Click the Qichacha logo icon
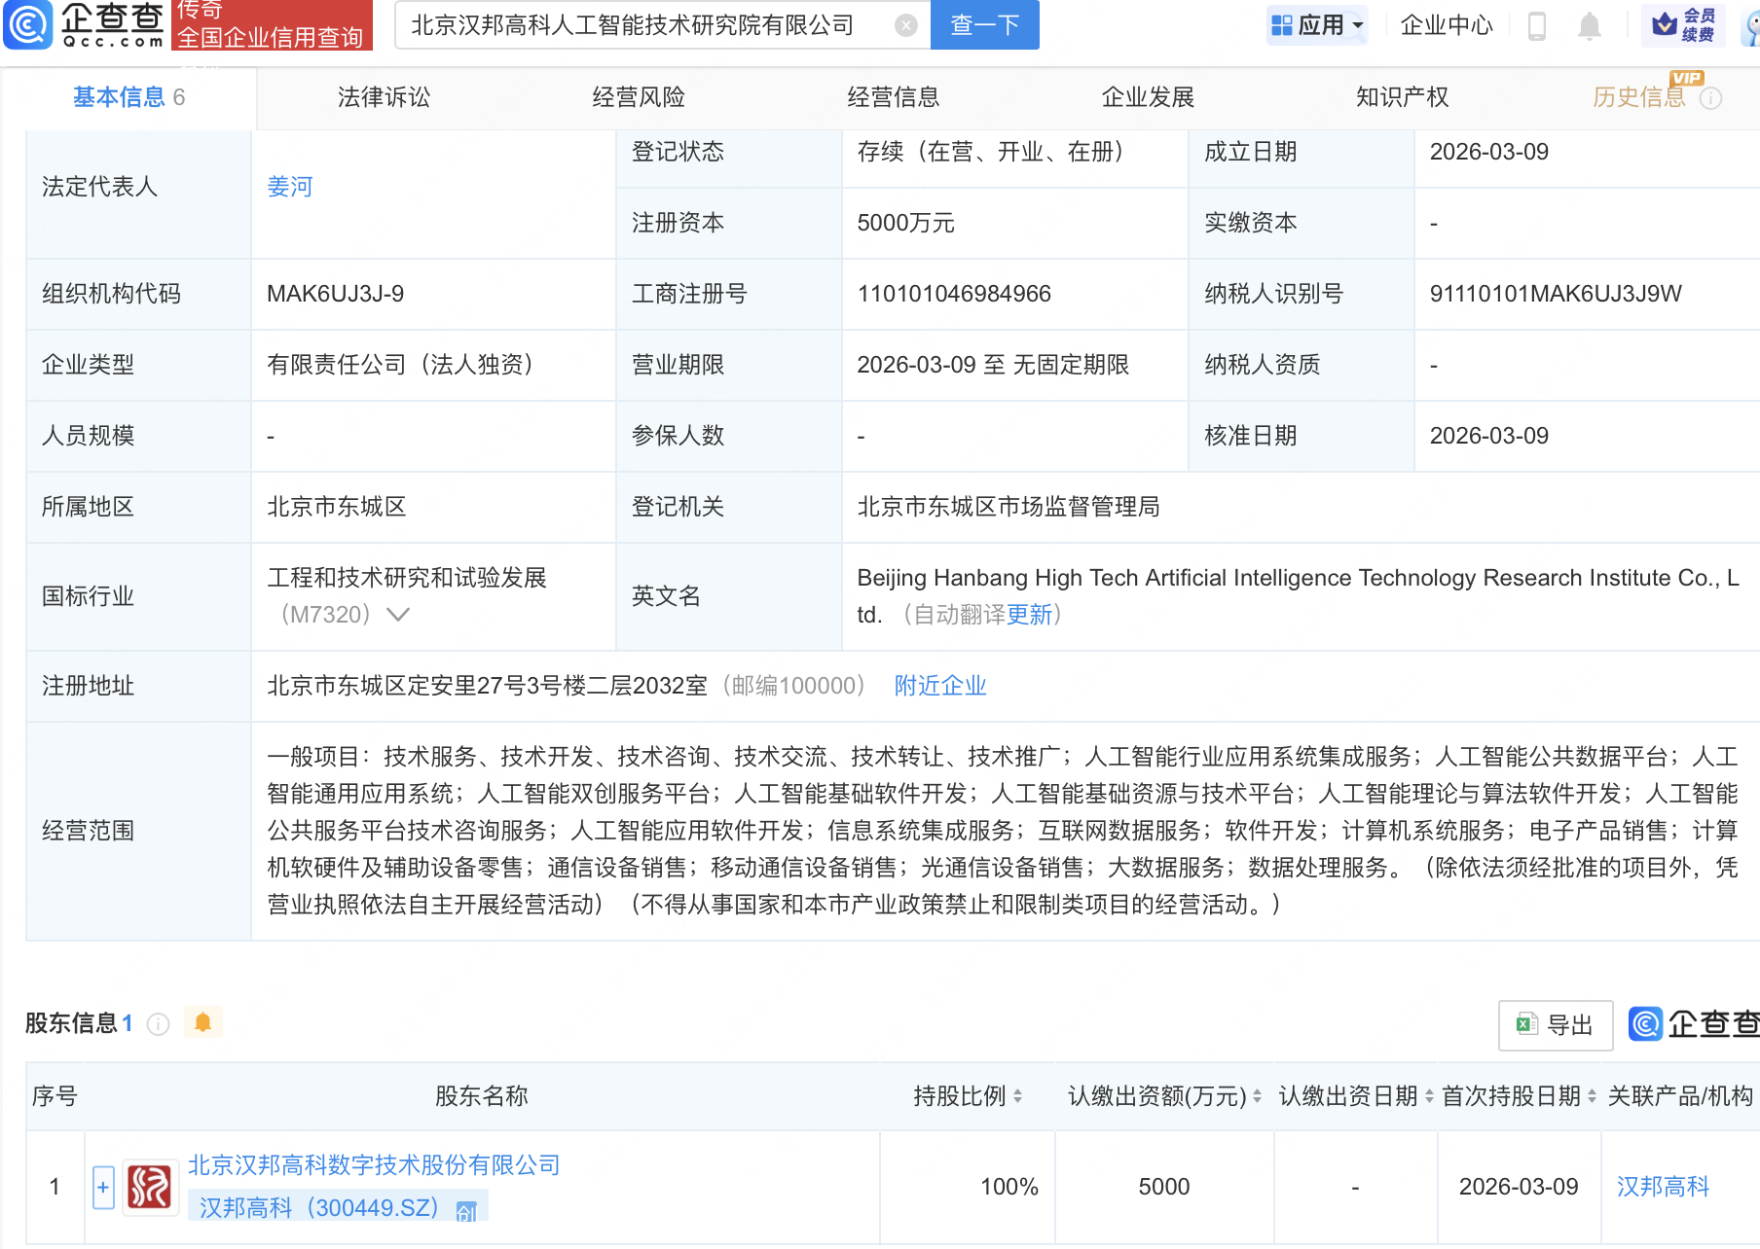 click(x=28, y=24)
